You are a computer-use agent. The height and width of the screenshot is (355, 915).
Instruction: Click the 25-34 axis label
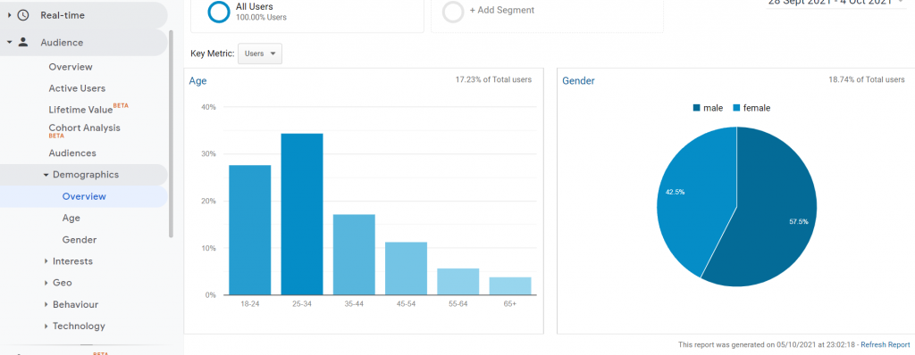click(302, 304)
